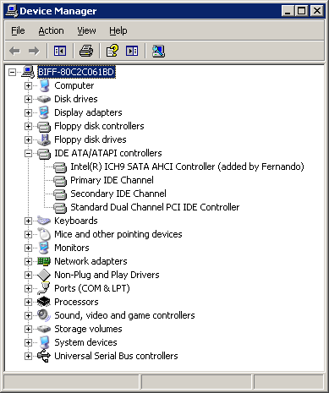Toggle the console tree pane icon
329x393 pixels.
60,51
